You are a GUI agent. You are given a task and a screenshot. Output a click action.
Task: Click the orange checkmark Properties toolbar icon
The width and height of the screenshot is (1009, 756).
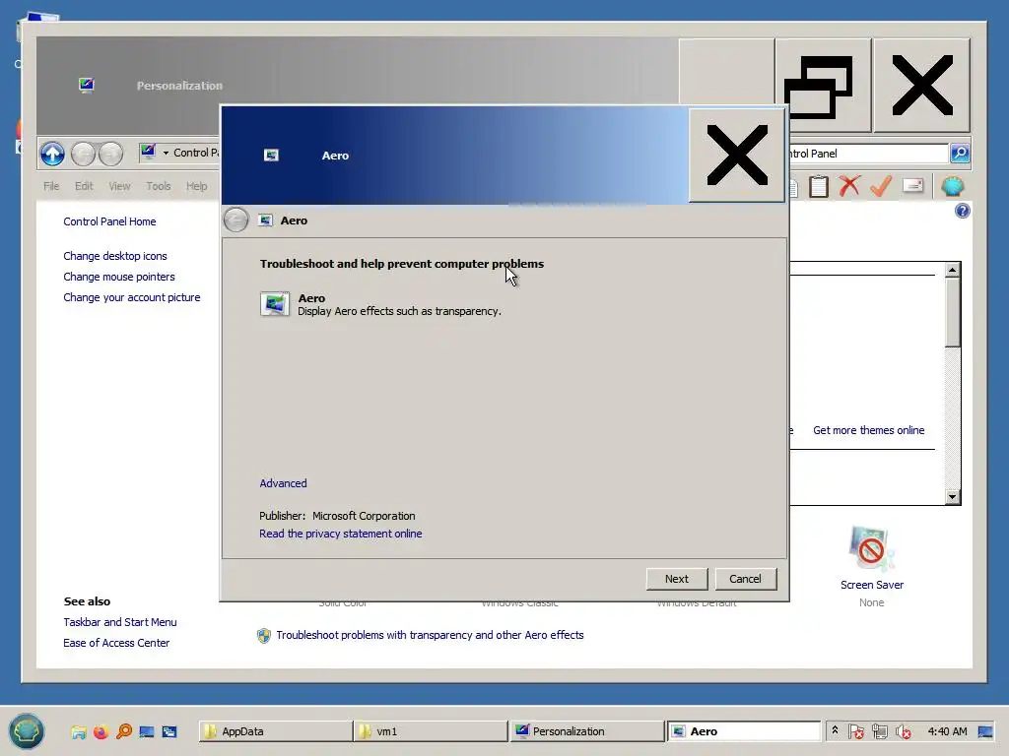coord(881,186)
